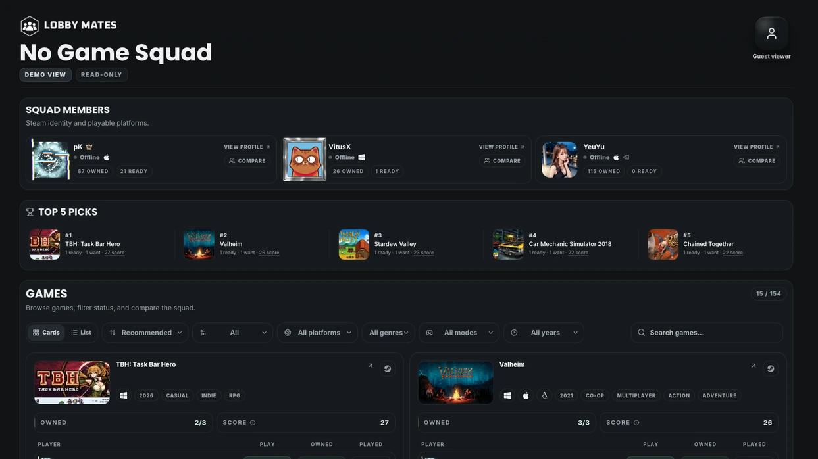The height and width of the screenshot is (459, 818).
Task: Open the All years dropdown
Action: click(x=544, y=333)
